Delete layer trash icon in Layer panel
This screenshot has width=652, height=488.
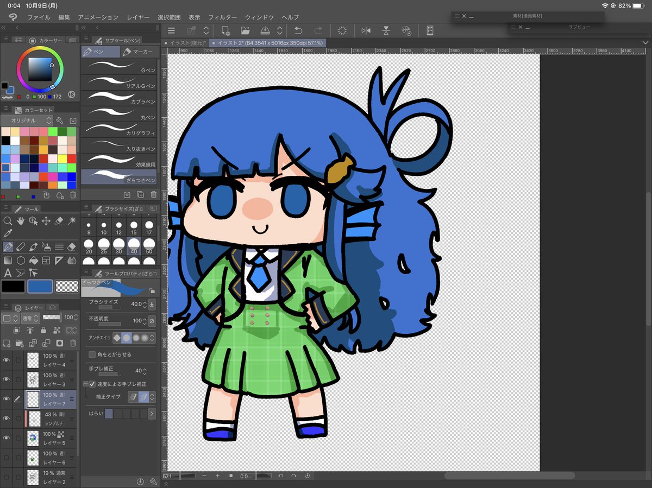pos(73,343)
